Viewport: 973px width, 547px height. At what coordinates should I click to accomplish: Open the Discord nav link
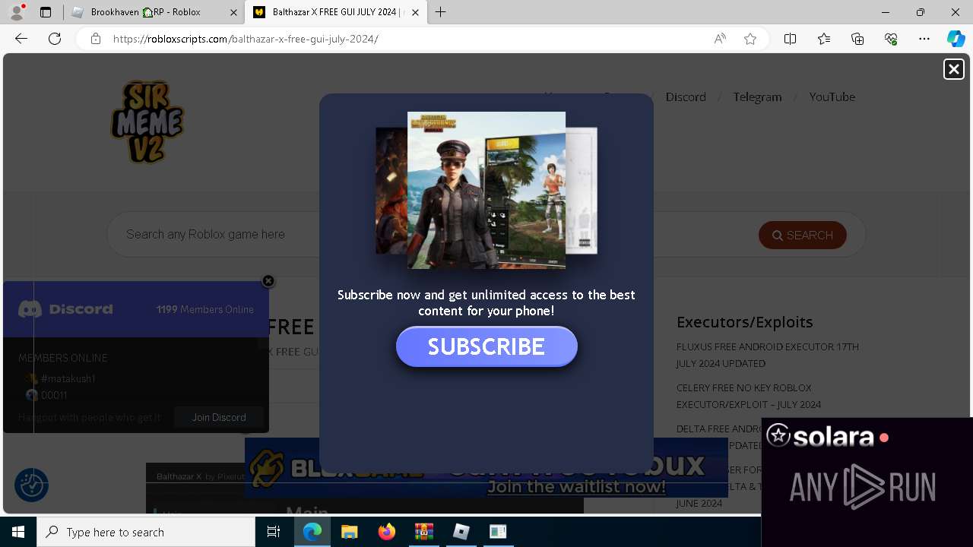686,96
